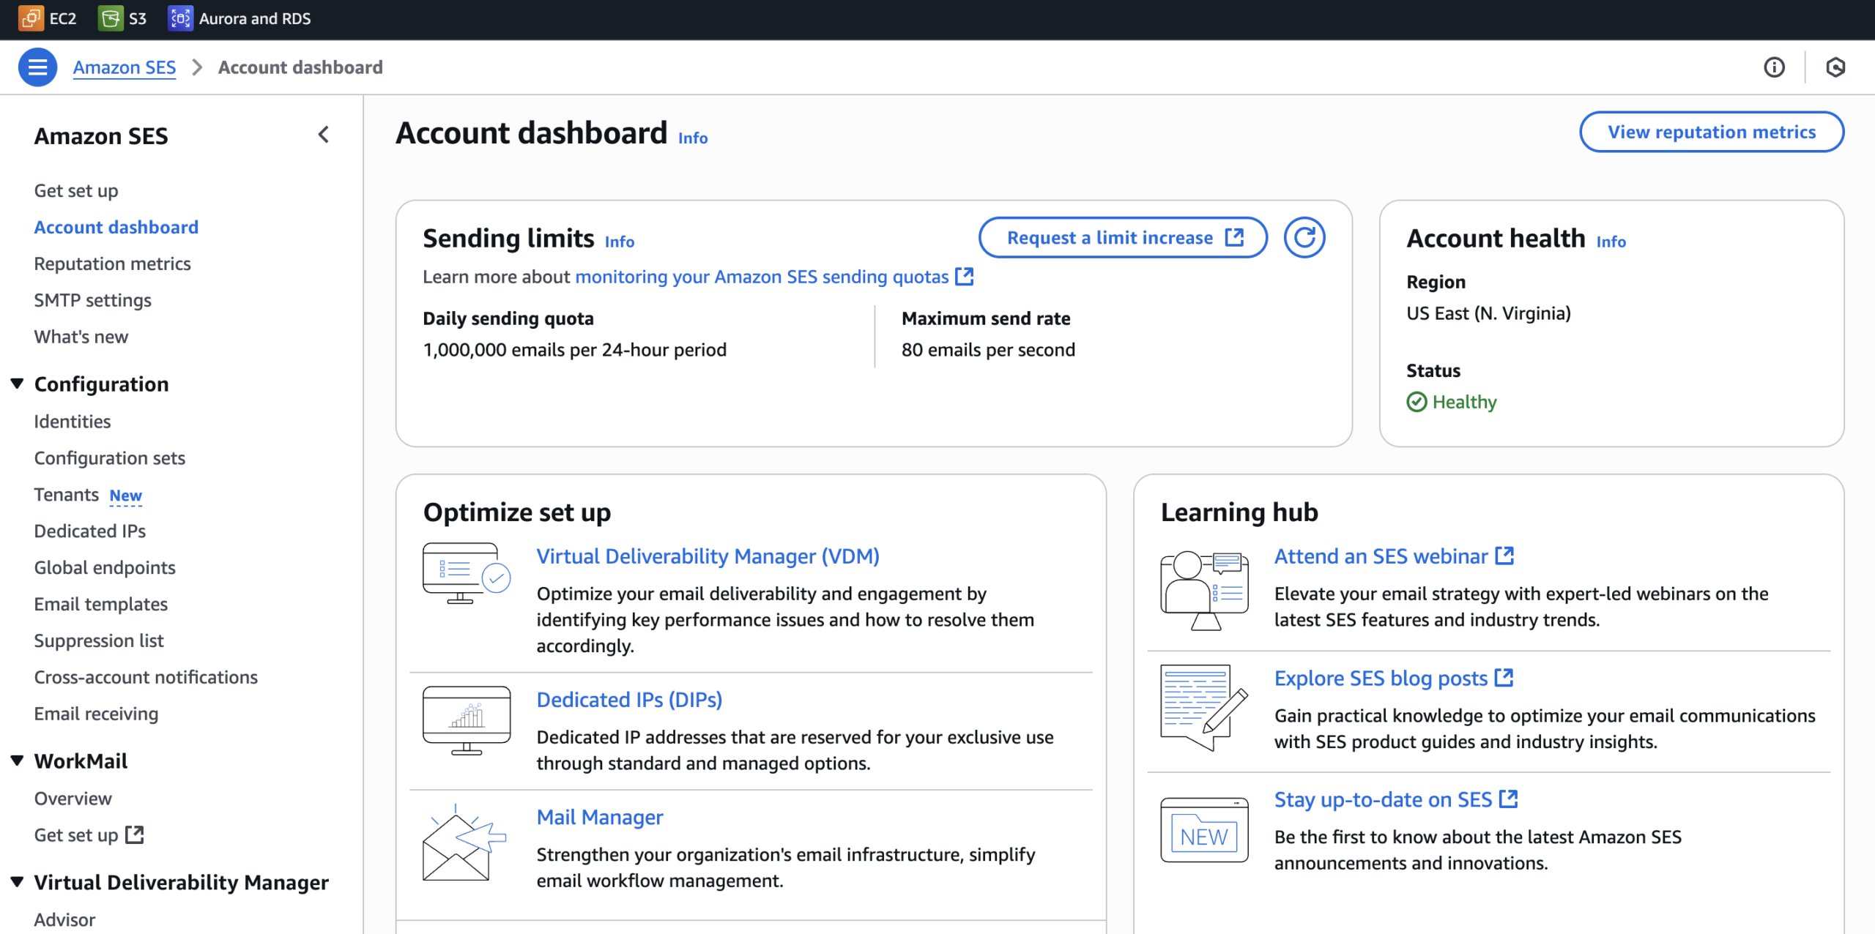Refresh the Sending limits panel
The height and width of the screenshot is (934, 1875).
pos(1304,238)
